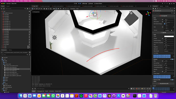This screenshot has width=176, height=99.
Task: Click the lock selected node icon
Action: [46, 9]
